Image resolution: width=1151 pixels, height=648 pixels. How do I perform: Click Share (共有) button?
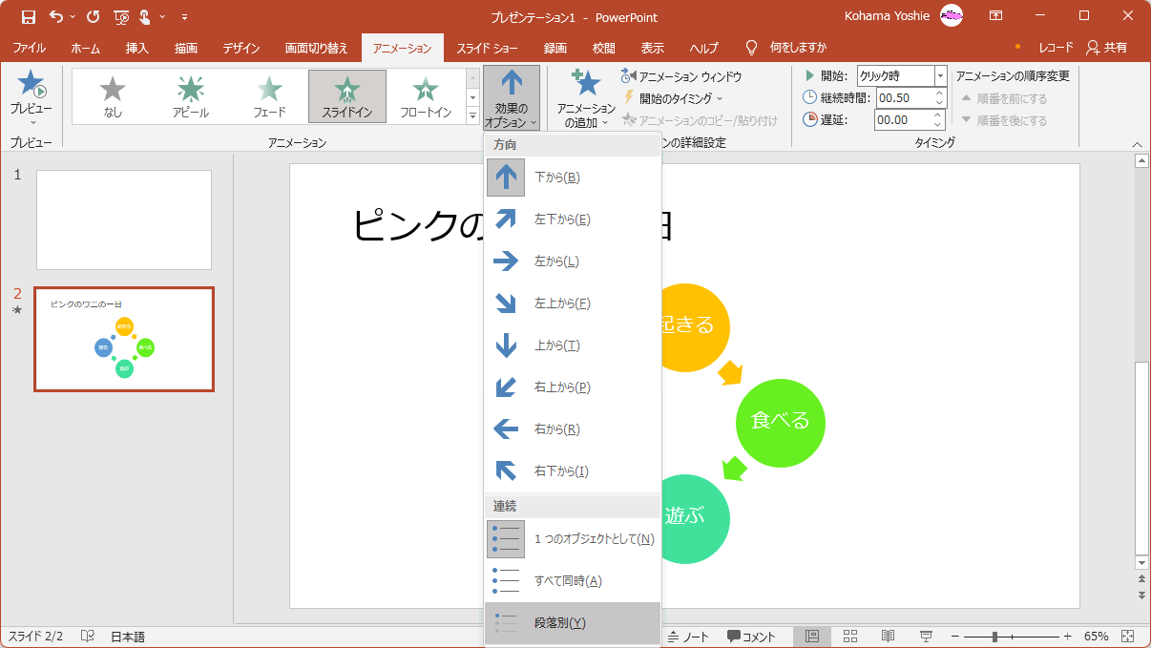pyautogui.click(x=1107, y=48)
